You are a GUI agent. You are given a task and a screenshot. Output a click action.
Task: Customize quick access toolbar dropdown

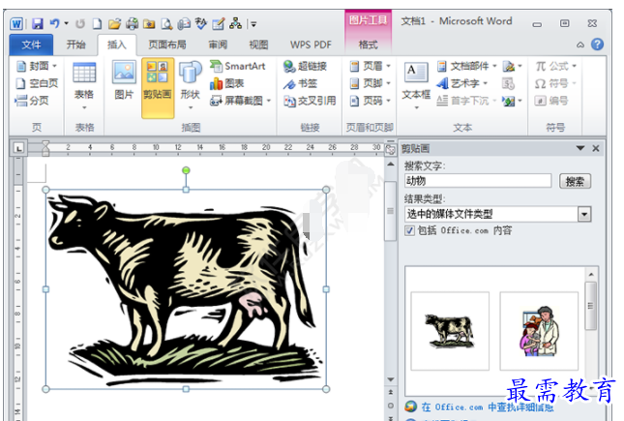click(253, 24)
